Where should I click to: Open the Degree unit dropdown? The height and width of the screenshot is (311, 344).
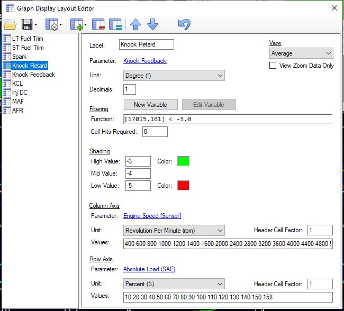[x=174, y=76]
